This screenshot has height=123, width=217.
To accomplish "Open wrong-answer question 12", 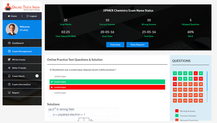I will coord(201,79).
